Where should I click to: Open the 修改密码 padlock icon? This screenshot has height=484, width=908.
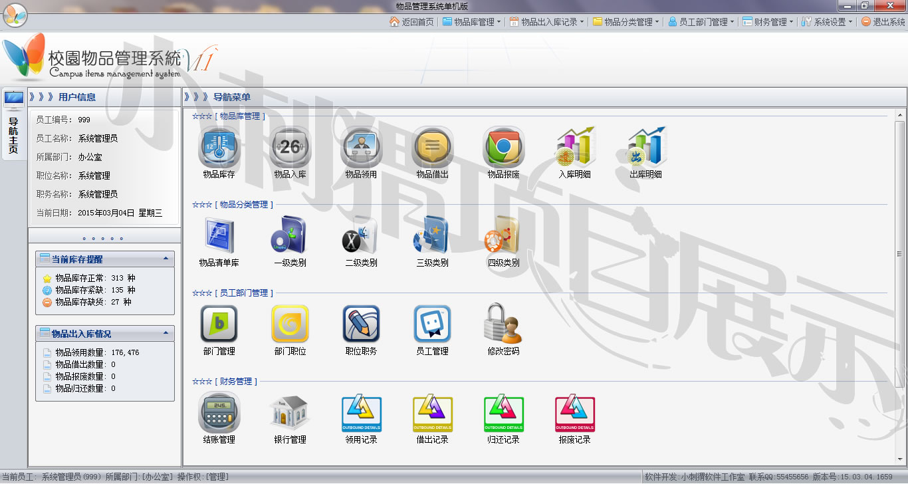(503, 324)
